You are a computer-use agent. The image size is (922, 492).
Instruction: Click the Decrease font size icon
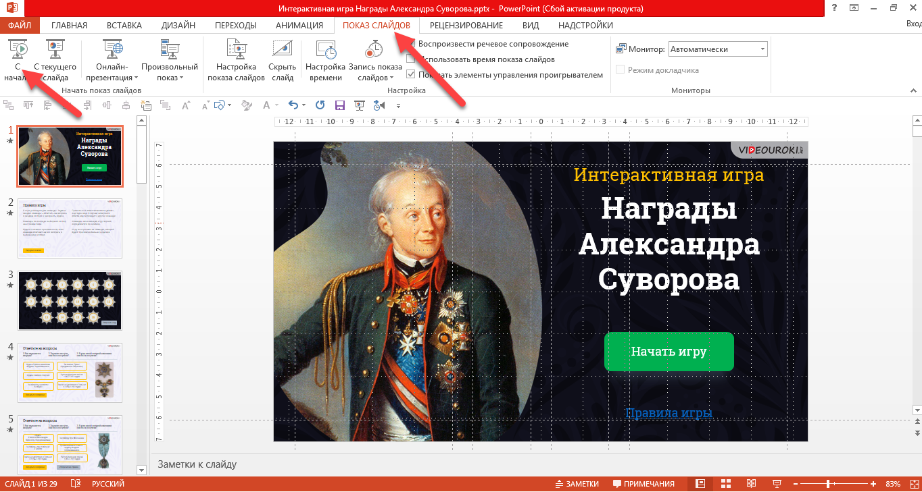(205, 105)
